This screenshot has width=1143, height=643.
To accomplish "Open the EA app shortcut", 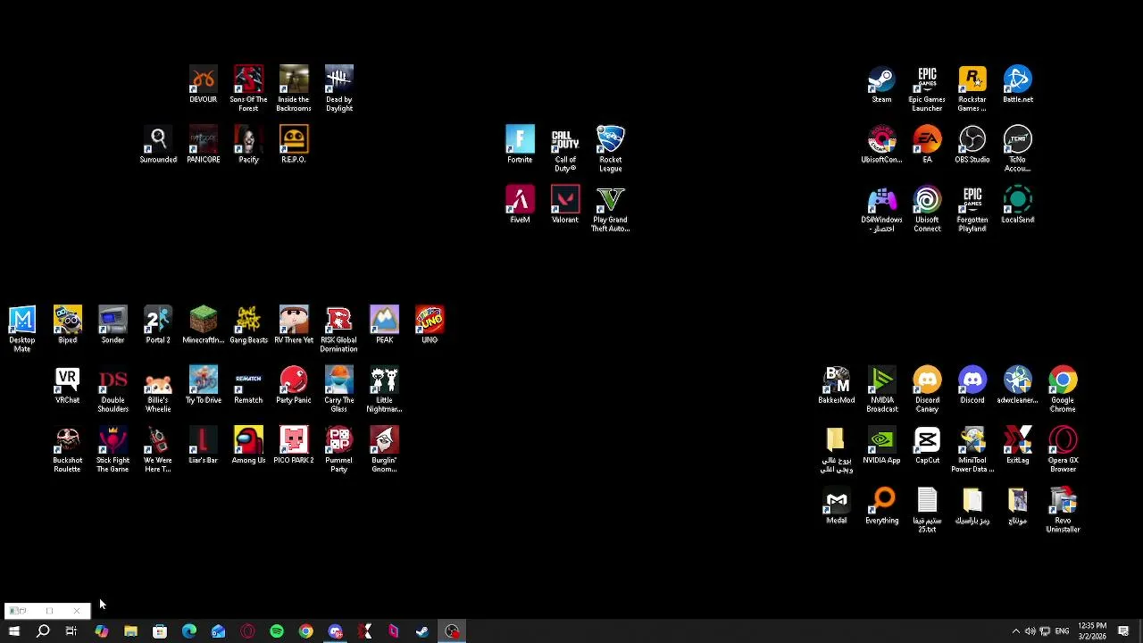I will click(x=927, y=145).
